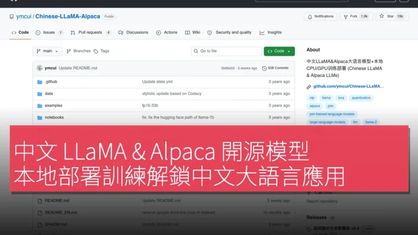Open the fp16-33b commit message

point(150,105)
